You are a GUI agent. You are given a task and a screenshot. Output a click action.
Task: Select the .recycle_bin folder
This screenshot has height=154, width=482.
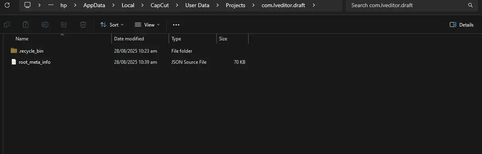(31, 51)
